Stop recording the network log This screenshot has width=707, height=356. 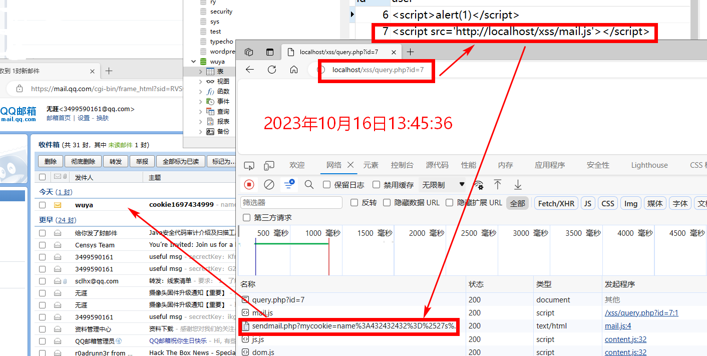[249, 185]
